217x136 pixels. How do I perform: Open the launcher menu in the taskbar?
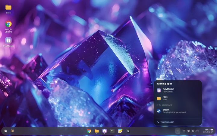[x=6, y=131]
